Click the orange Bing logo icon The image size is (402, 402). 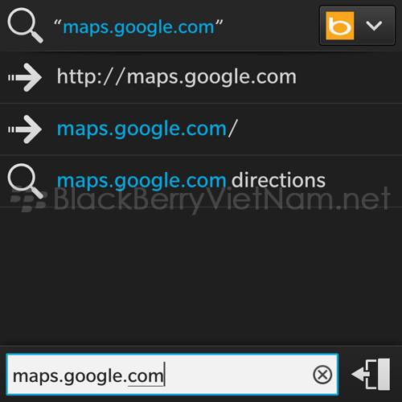(340, 26)
